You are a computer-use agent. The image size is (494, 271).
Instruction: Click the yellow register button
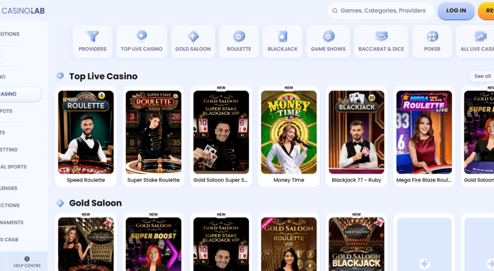[x=486, y=10]
